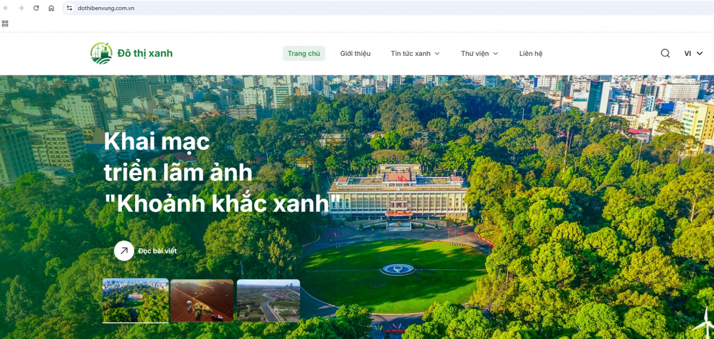The width and height of the screenshot is (714, 339).
Task: Select the second slide thumbnail with red field
Action: coord(202,300)
